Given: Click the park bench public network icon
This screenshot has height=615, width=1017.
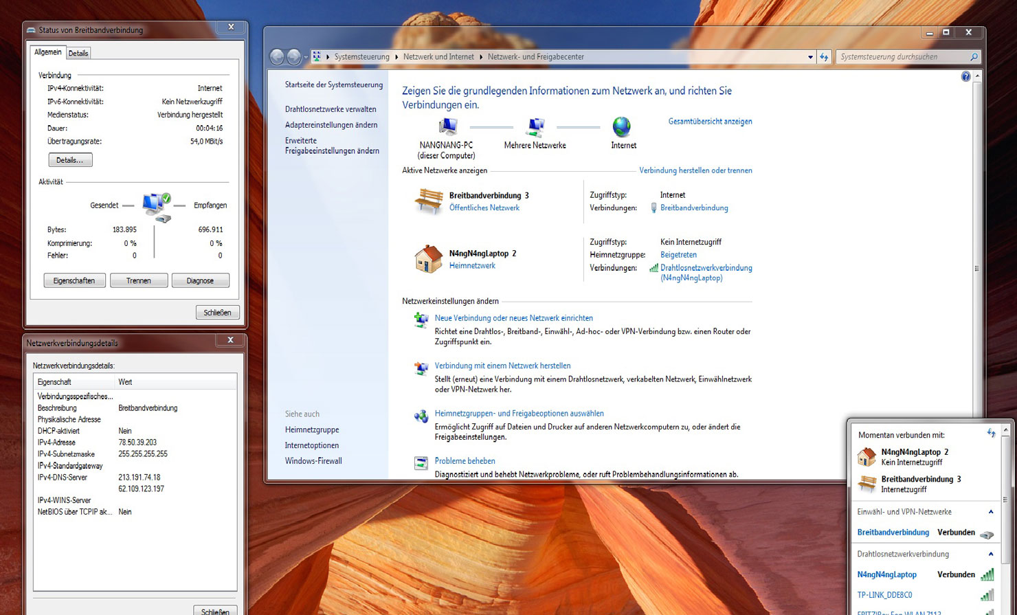Looking at the screenshot, I should [429, 201].
